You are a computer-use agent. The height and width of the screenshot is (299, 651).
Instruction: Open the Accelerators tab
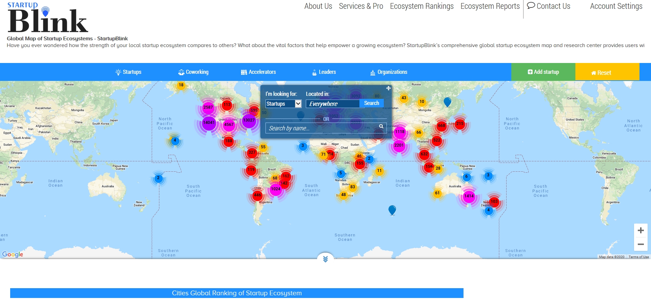pos(258,72)
